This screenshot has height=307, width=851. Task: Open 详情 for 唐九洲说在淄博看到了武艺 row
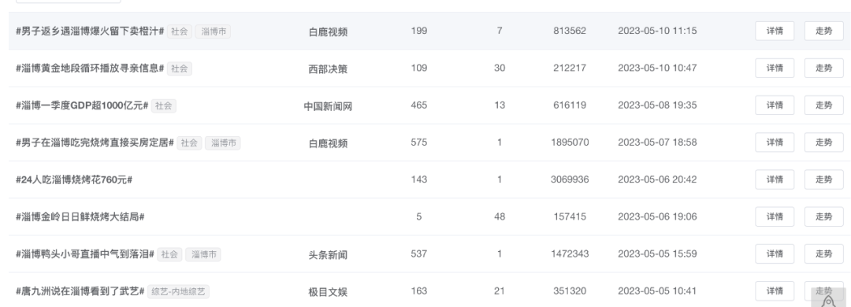775,290
